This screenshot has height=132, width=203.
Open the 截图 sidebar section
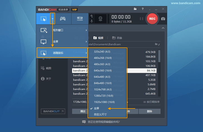click(x=46, y=68)
